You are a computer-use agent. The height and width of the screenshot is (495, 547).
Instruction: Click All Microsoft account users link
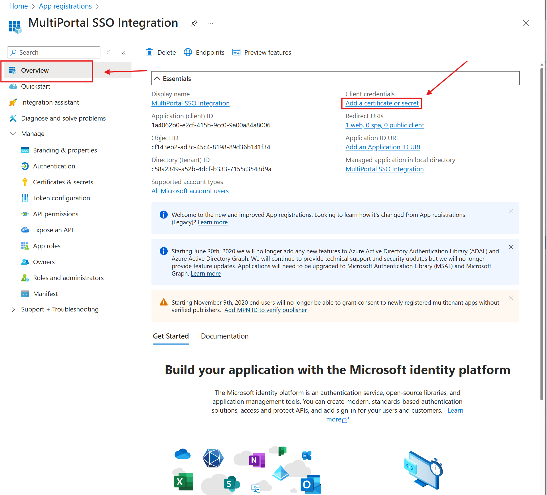190,191
